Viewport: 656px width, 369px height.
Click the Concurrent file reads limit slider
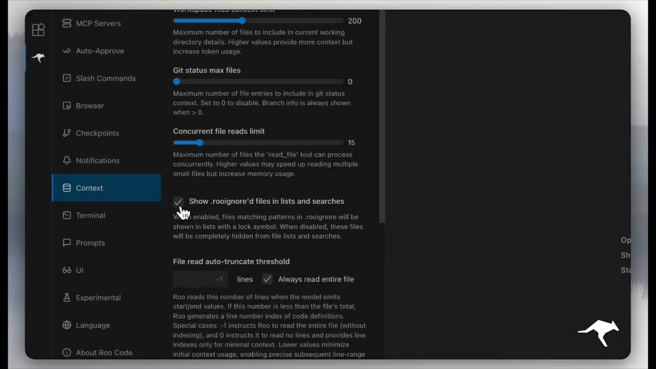258,142
